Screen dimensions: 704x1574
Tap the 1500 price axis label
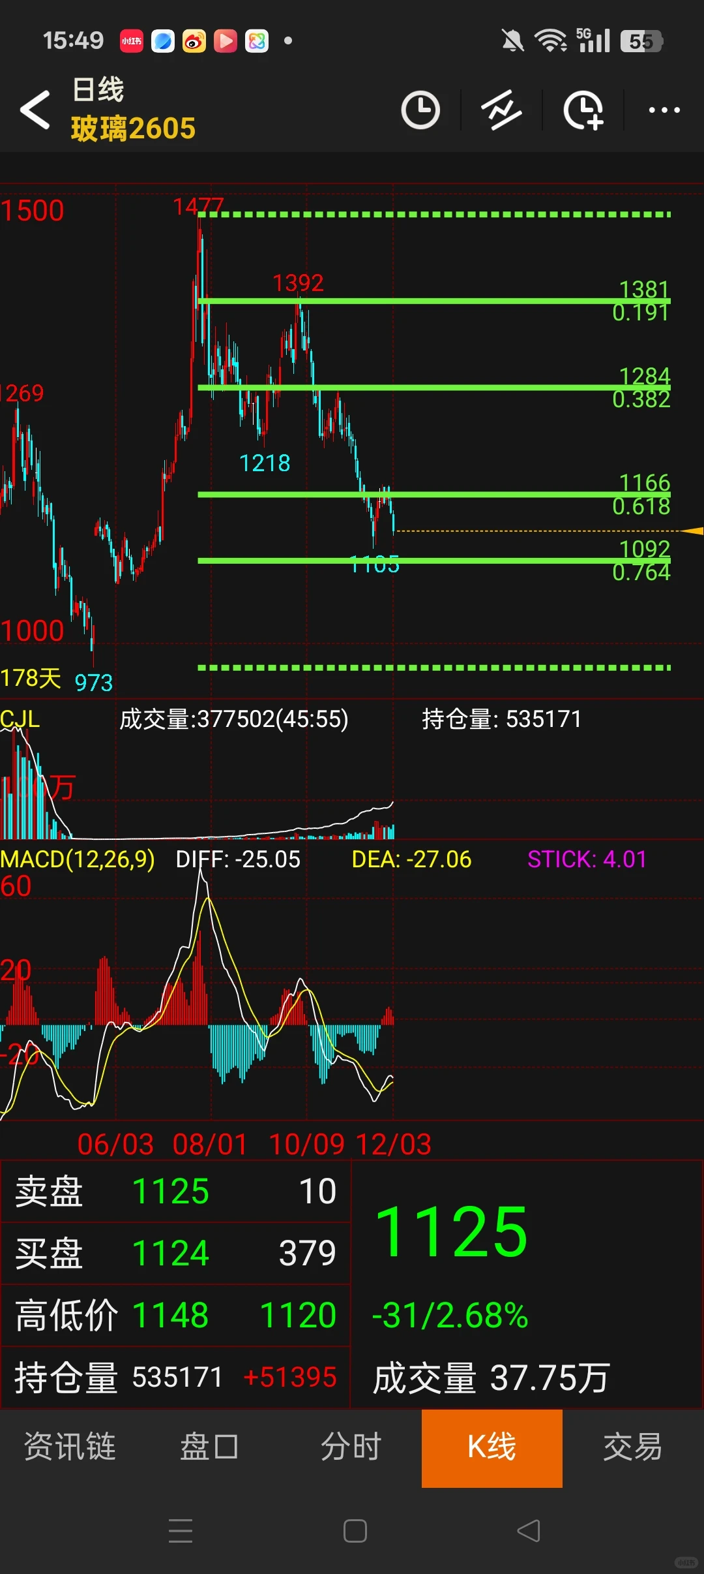click(32, 210)
